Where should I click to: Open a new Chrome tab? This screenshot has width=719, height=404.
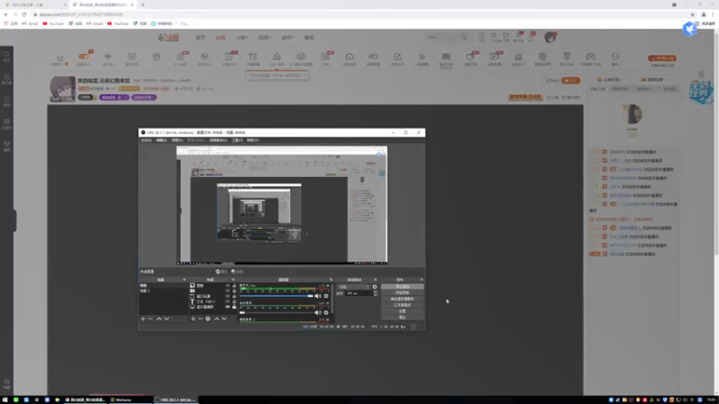pyautogui.click(x=143, y=4)
